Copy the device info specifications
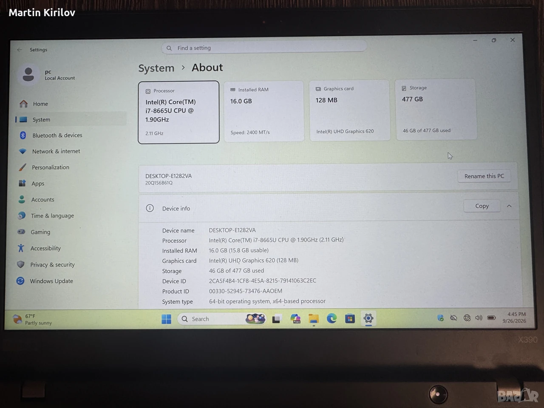 pos(482,206)
